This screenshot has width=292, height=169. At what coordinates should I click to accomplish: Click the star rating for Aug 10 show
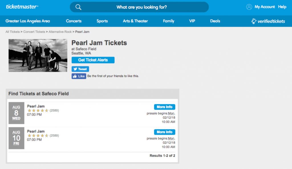click(38, 135)
